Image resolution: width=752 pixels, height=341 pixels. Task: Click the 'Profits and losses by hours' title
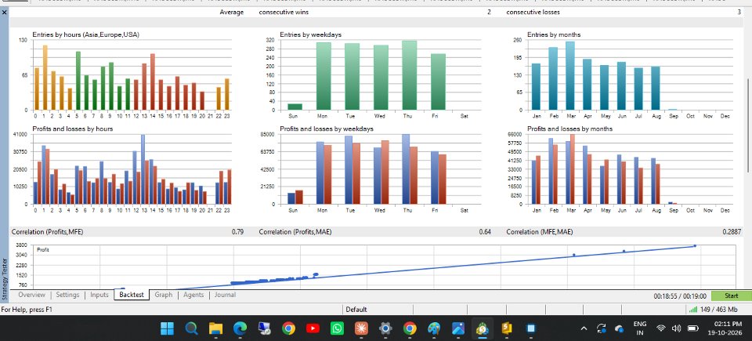tap(72, 129)
